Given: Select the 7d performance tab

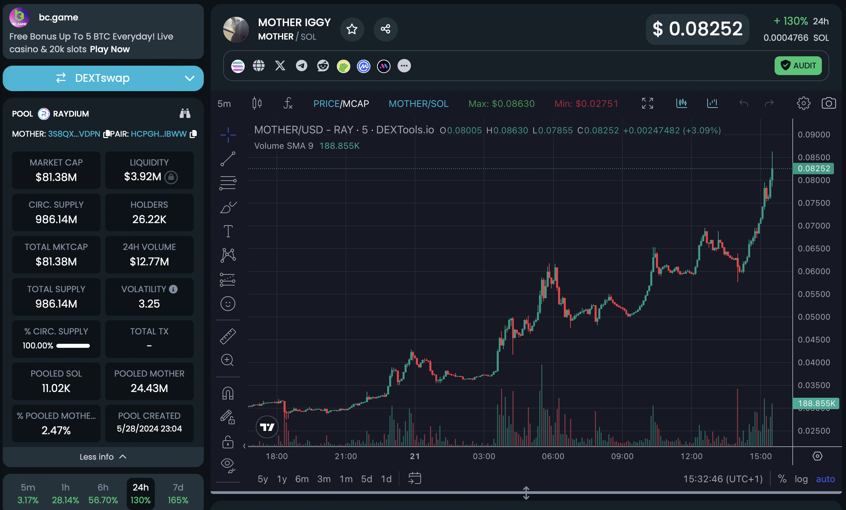Looking at the screenshot, I should coord(178,494).
